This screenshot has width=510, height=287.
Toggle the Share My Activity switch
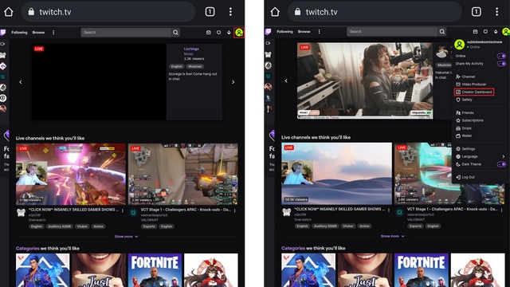click(x=501, y=64)
